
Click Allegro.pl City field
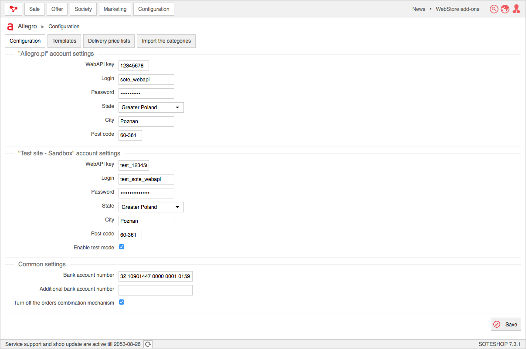click(146, 121)
